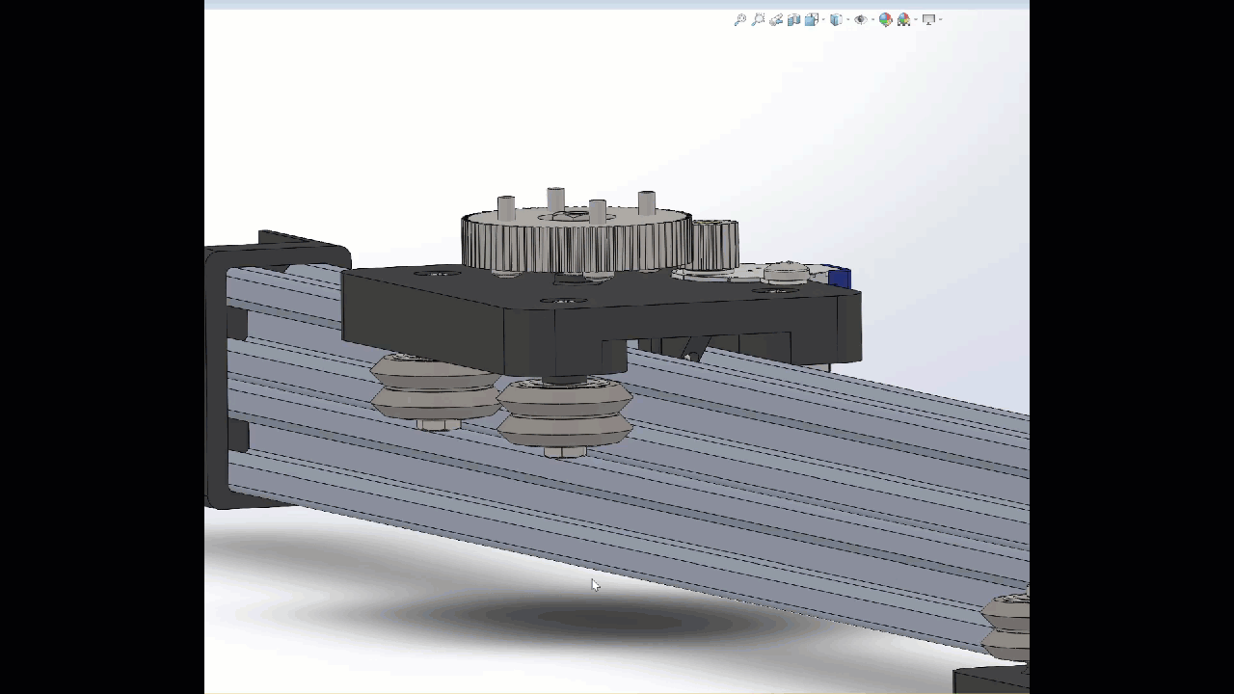Expand the View Settings dropdown arrow
Image resolution: width=1234 pixels, height=694 pixels.
(940, 19)
